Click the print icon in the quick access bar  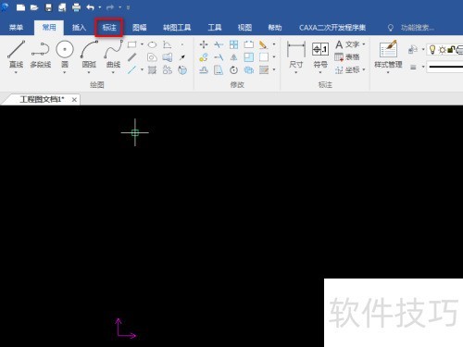click(x=76, y=7)
